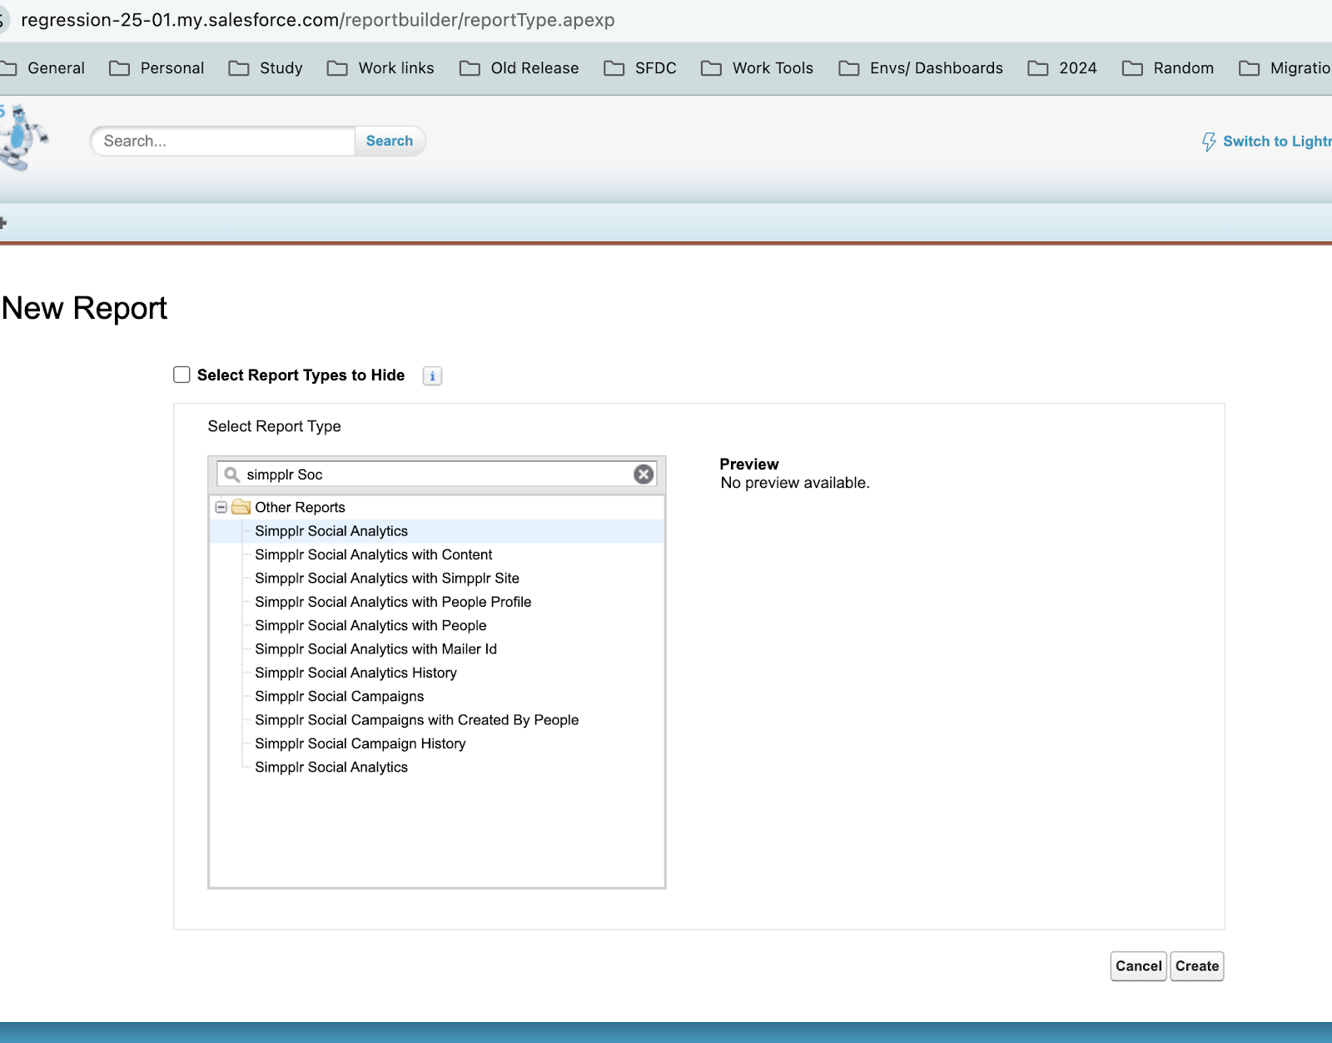Screen dimensions: 1332x1043
Task: Click the Salesforce mascot logo
Action: coord(23,137)
